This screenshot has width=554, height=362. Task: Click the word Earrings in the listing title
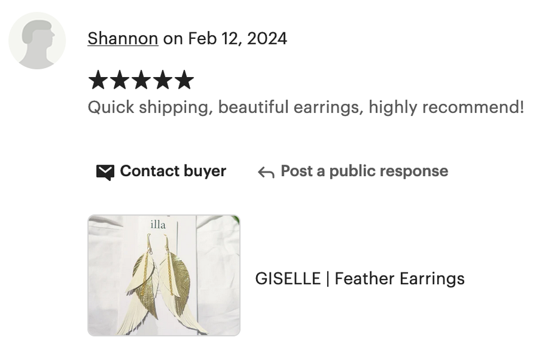coord(432,279)
